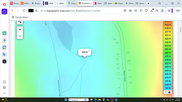Image resolution: width=182 pixels, height=102 pixels.
Task: Click the Noxon Road label on map
Action: (124, 76)
